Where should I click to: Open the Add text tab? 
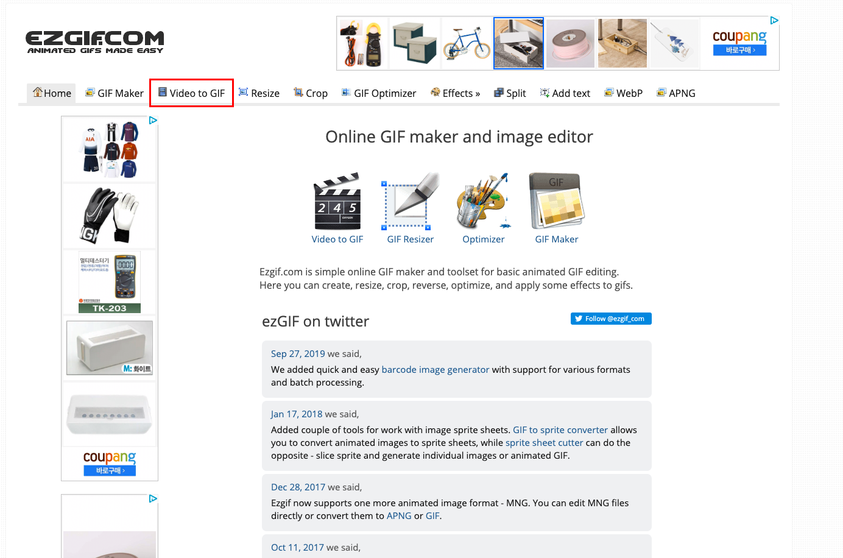coord(565,93)
